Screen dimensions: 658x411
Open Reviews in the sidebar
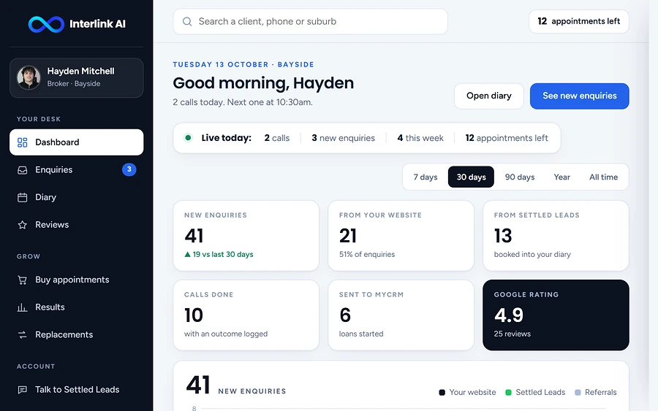click(x=76, y=225)
